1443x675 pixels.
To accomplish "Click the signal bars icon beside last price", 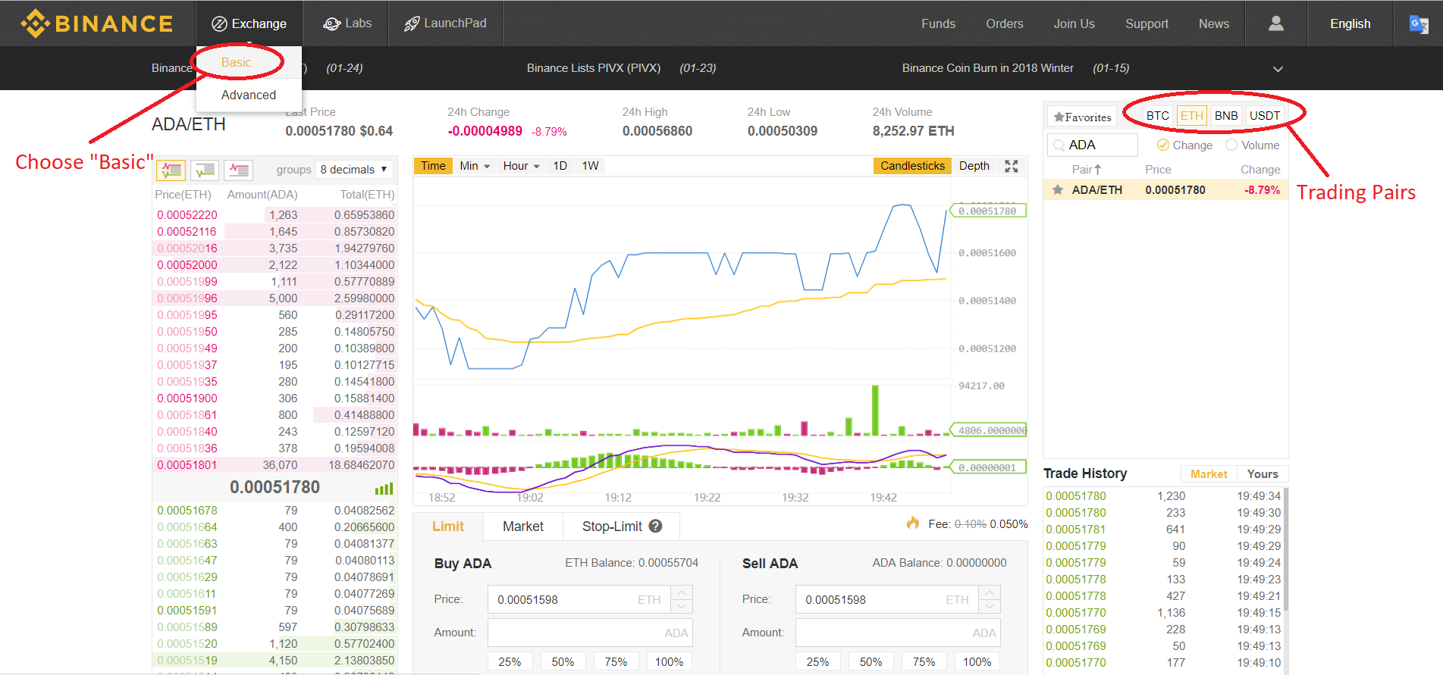I will [384, 489].
